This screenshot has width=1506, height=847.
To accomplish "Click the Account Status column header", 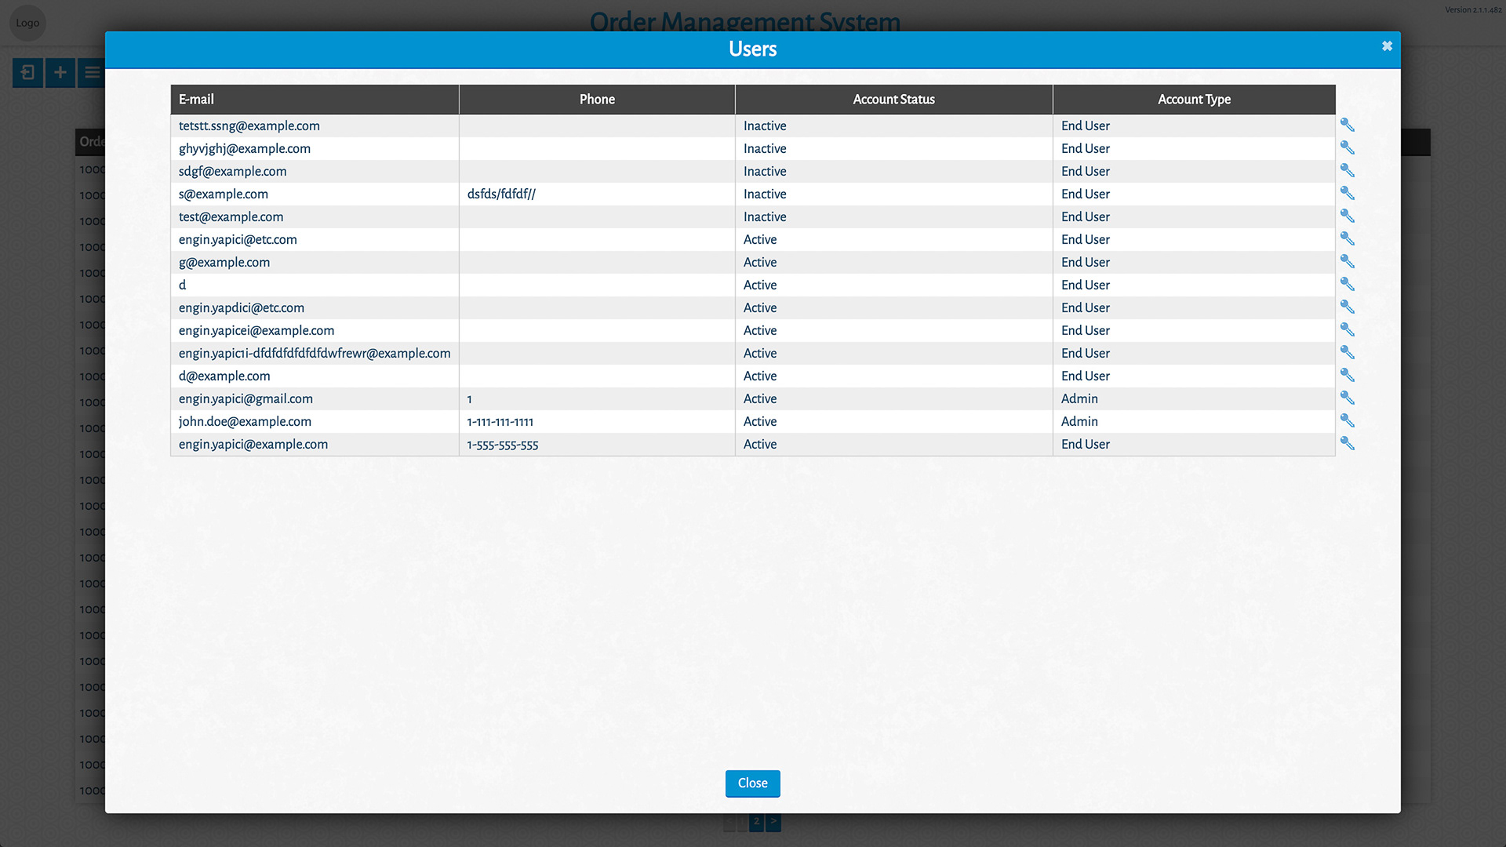I will point(893,100).
